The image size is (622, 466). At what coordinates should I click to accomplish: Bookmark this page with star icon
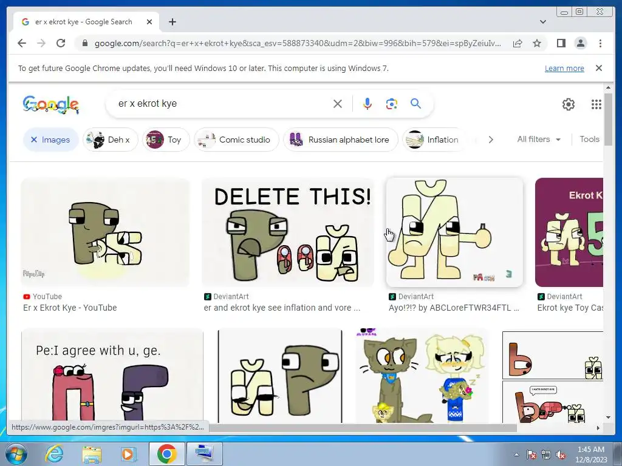tap(537, 43)
